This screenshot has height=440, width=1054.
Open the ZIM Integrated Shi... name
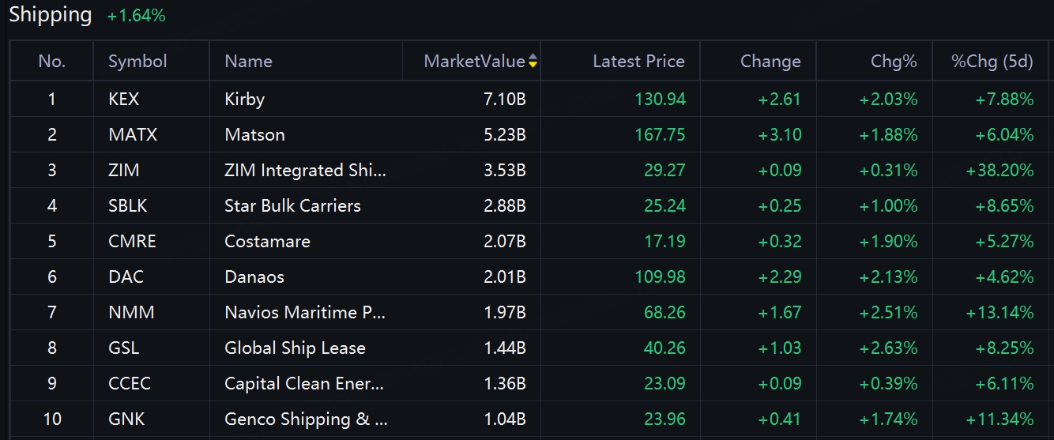(306, 170)
